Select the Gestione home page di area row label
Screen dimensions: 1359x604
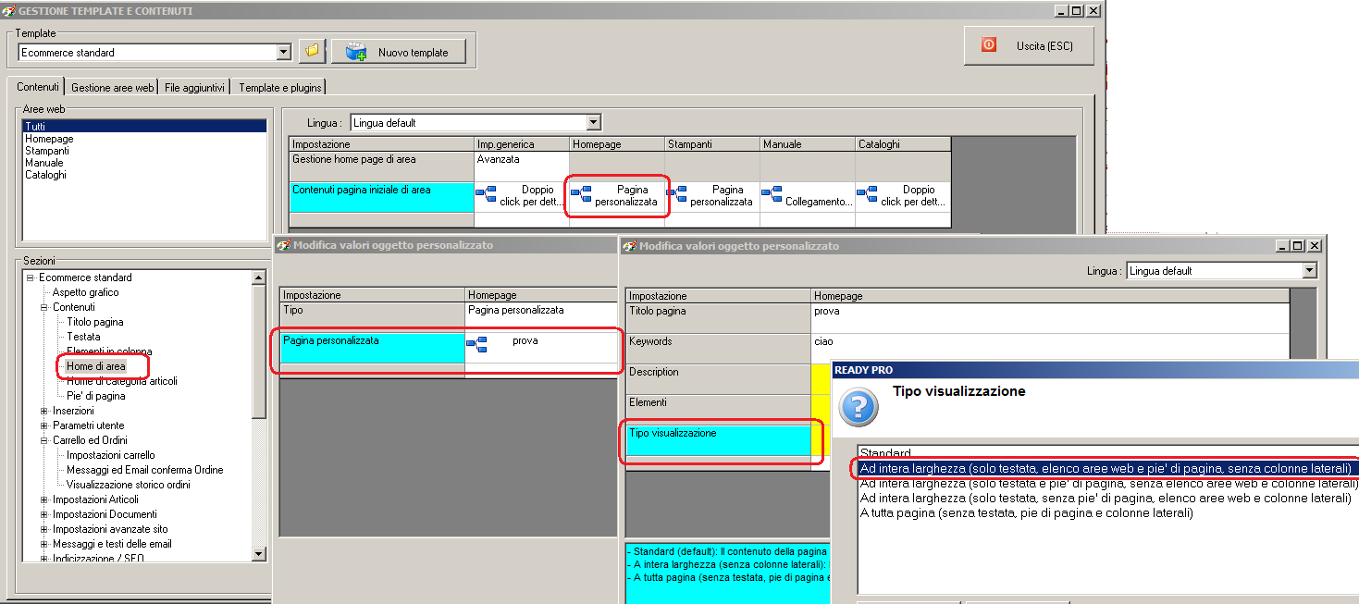(x=381, y=166)
